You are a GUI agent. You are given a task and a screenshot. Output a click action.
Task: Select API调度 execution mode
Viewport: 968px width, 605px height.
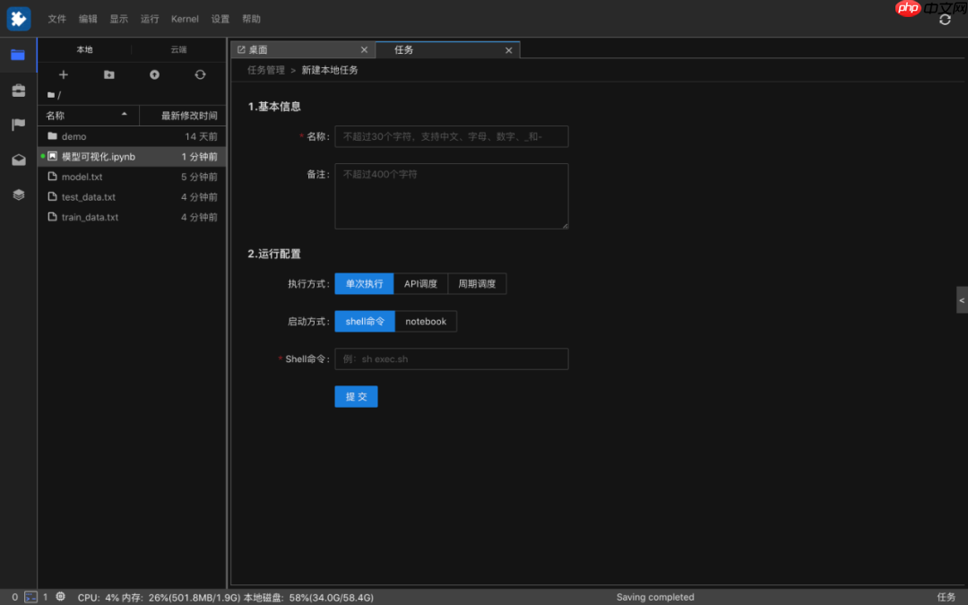click(420, 283)
